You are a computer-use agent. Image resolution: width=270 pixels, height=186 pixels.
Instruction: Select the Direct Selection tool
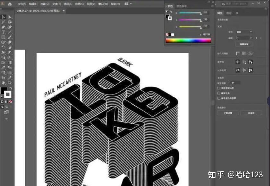coord(10,17)
